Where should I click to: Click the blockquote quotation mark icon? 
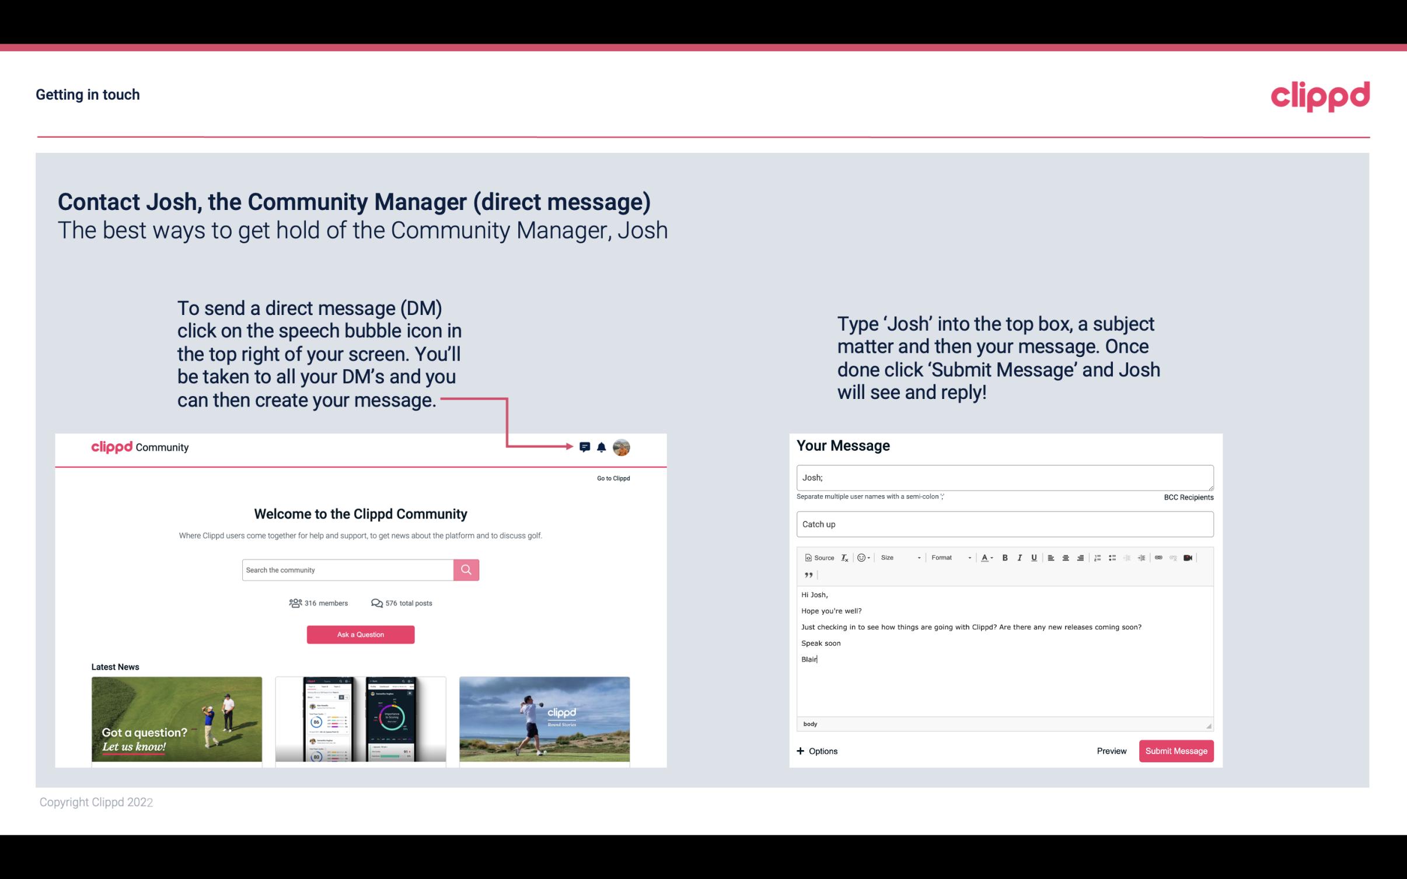click(807, 575)
